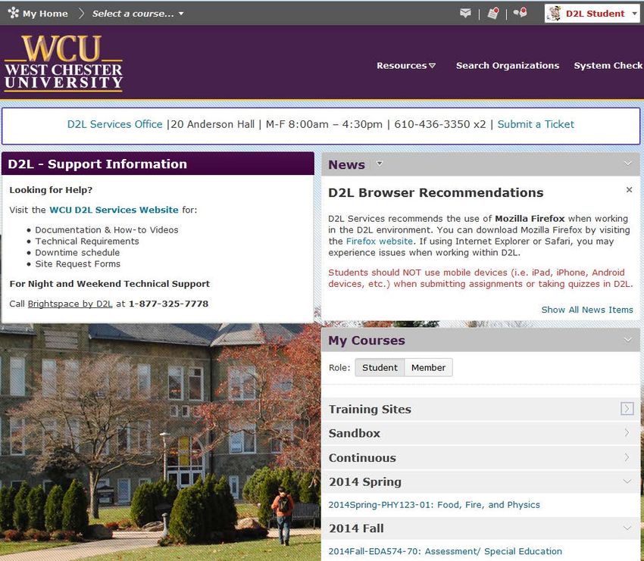The image size is (644, 561).
Task: Open the EDA574-70 Assessment/ Special Education course
Action: (445, 551)
